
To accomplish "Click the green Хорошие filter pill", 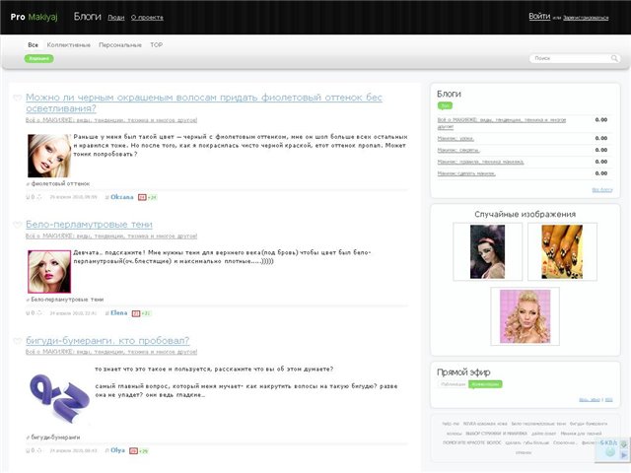I will [38, 59].
